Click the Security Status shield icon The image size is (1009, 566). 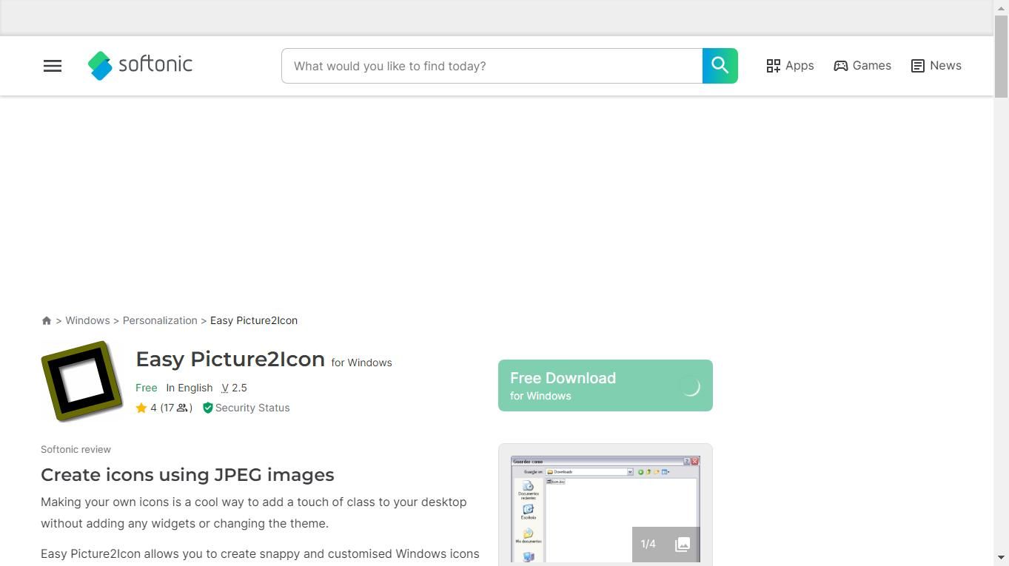pos(208,408)
